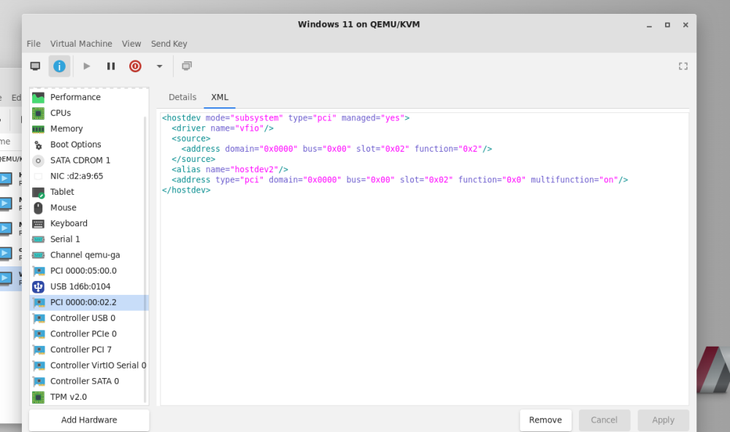
Task: Select Controller PCI 7 entry
Action: 89,350
